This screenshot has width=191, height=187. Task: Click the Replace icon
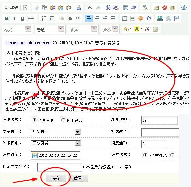point(116,8)
